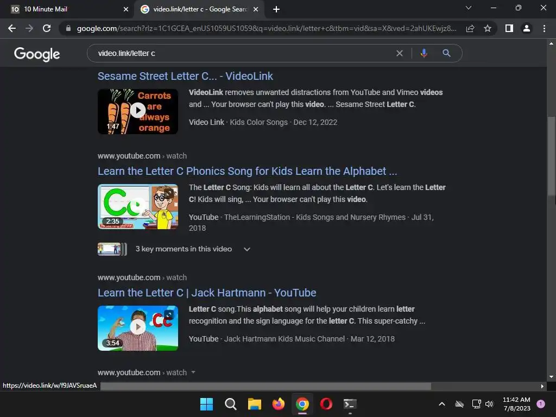Open the terminal app in taskbar
This screenshot has height=417, width=556.
(350, 404)
